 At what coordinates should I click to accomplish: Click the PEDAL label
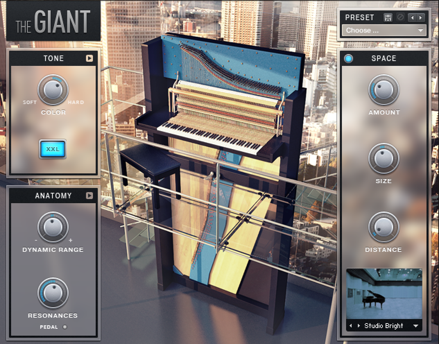(49, 327)
